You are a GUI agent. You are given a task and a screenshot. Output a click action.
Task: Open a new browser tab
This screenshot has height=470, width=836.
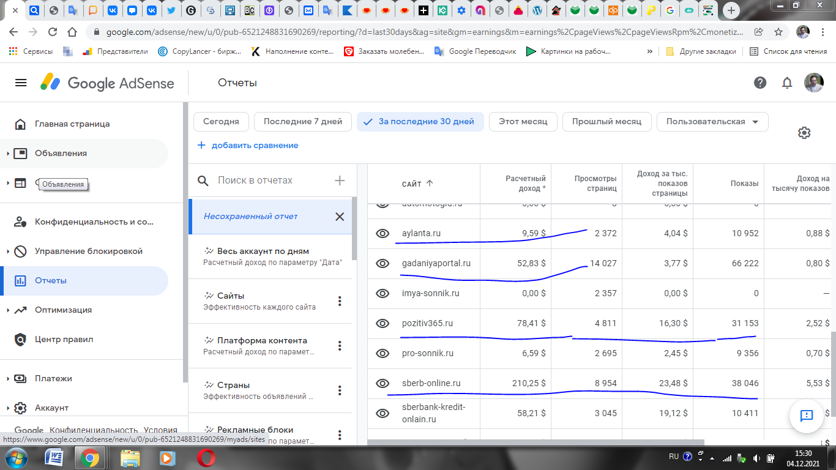[x=731, y=10]
